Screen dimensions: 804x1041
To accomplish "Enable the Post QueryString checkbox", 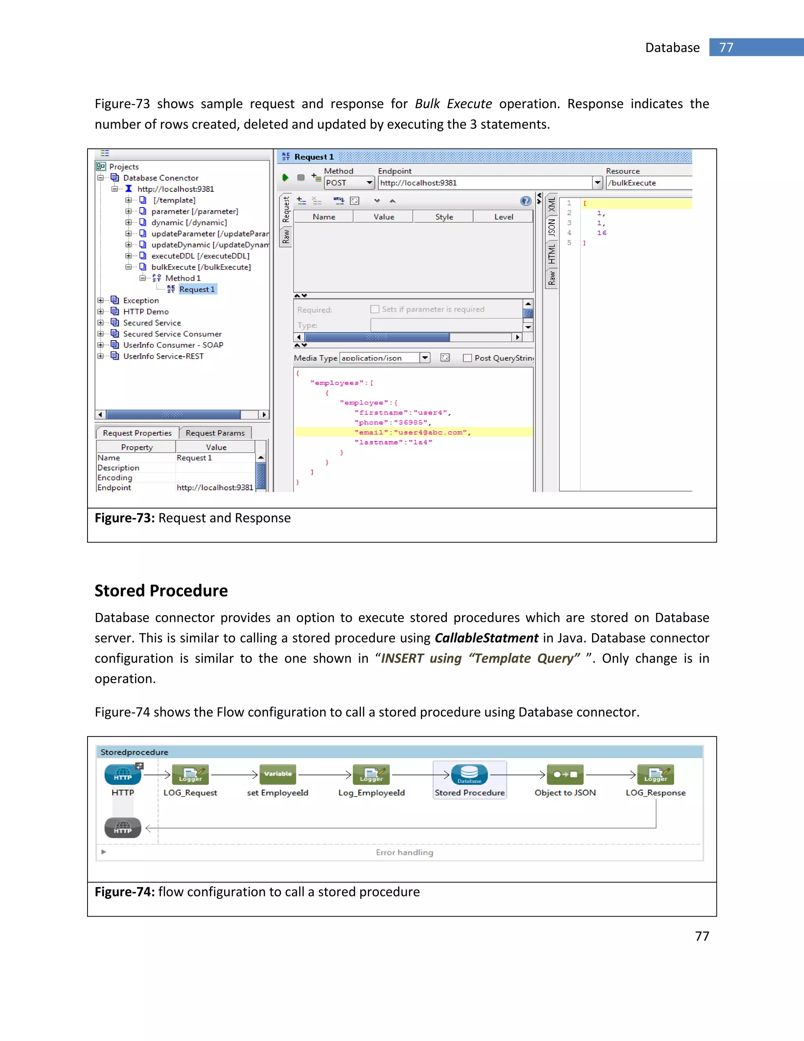I will 467,358.
